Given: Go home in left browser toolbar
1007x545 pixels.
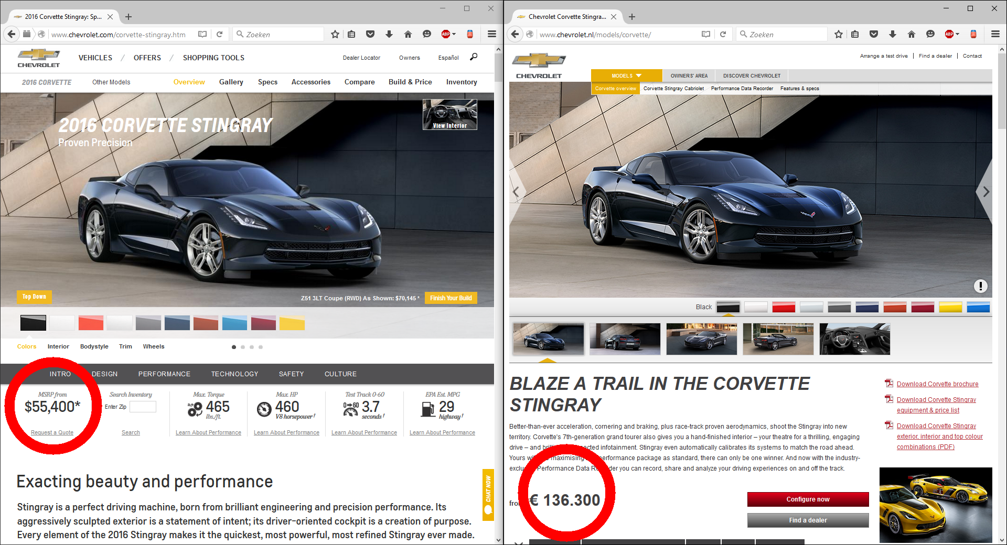Looking at the screenshot, I should [x=408, y=34].
